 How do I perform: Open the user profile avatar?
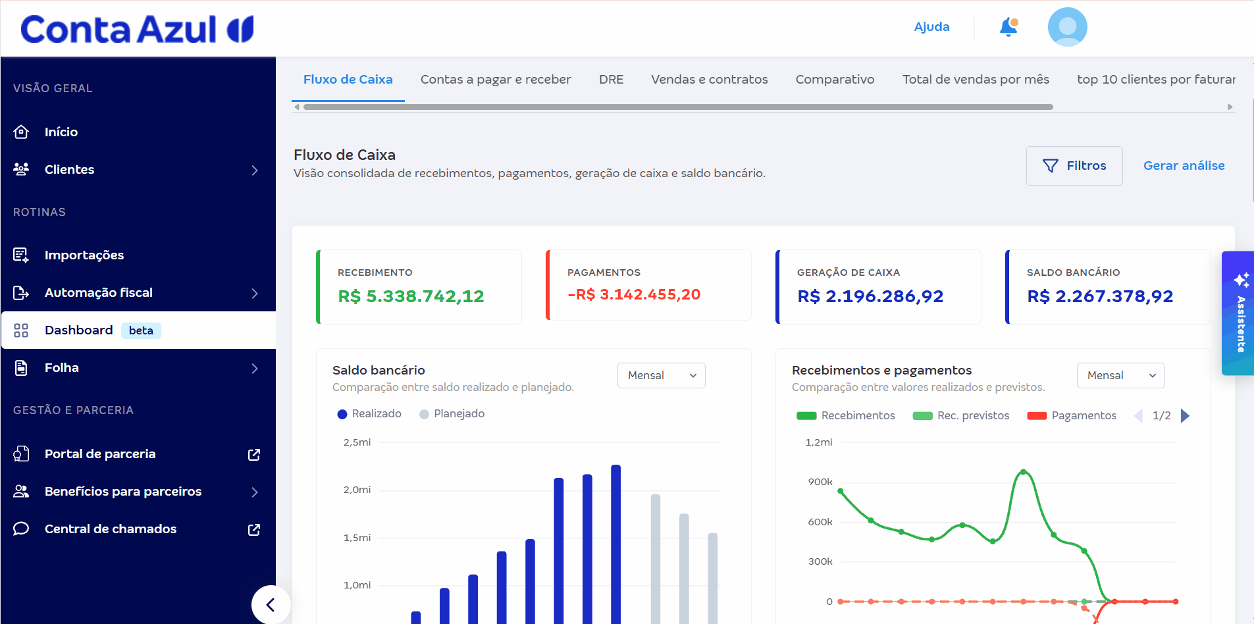1067,27
